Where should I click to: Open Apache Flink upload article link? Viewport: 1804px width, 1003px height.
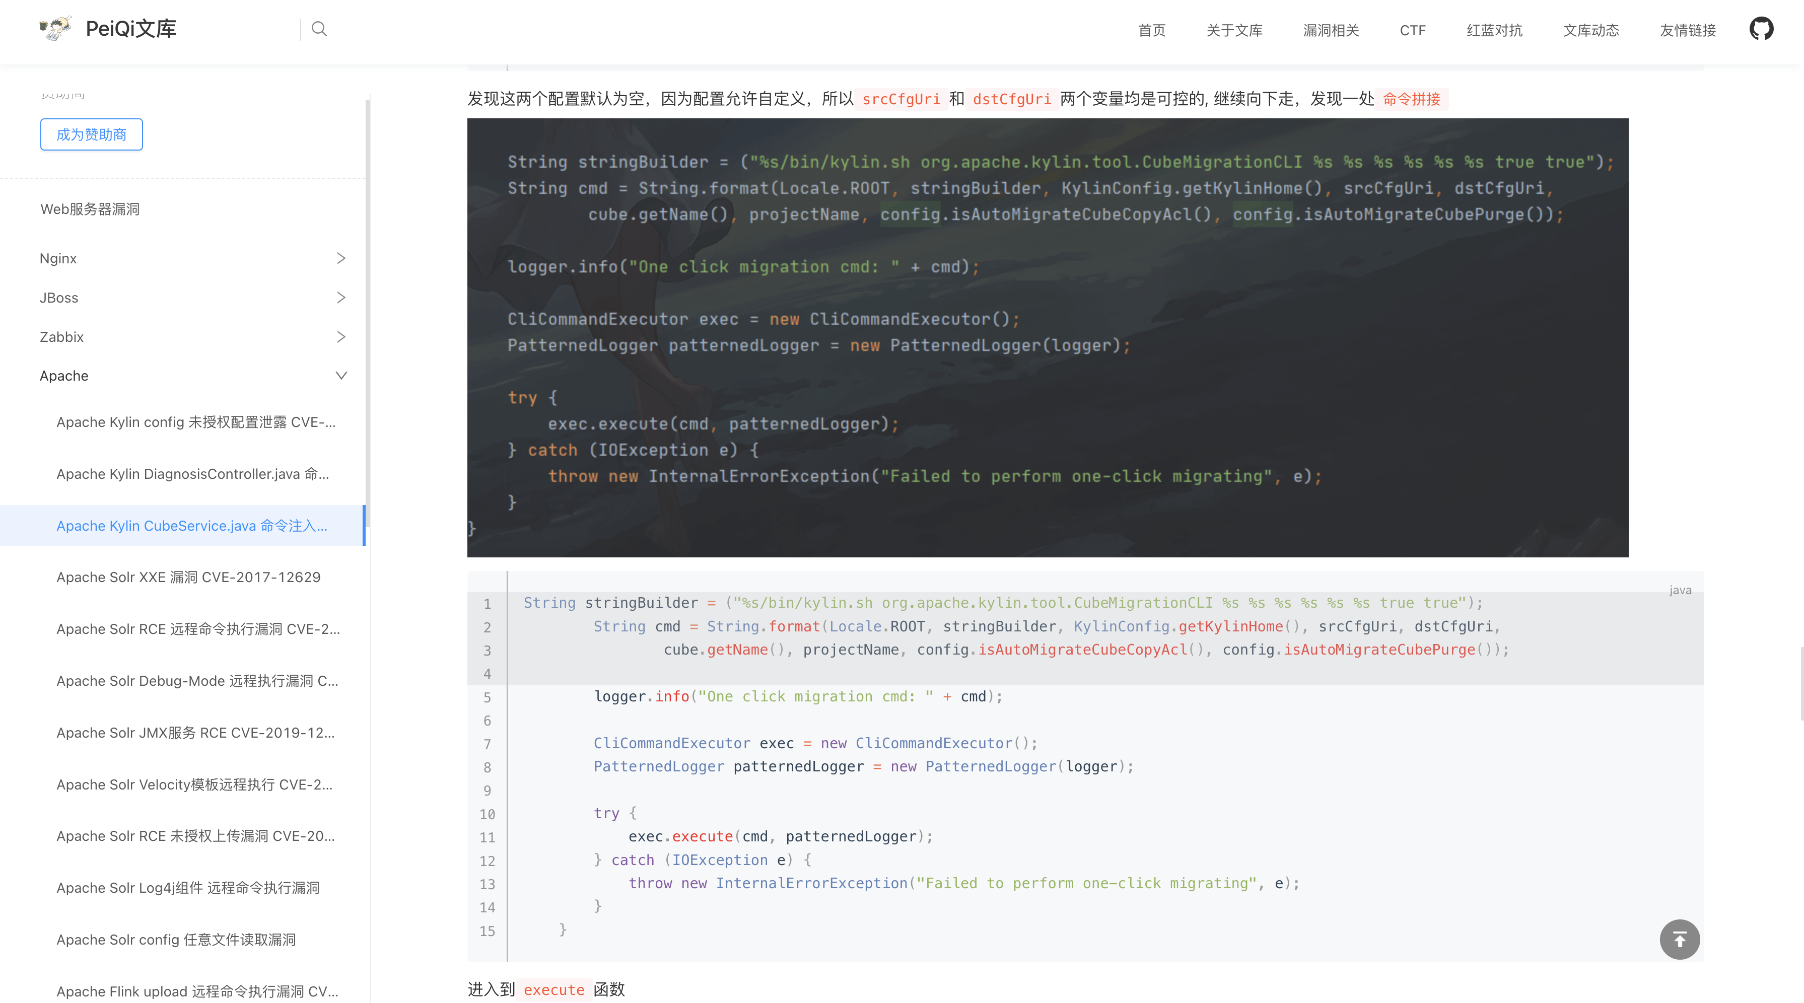tap(197, 990)
